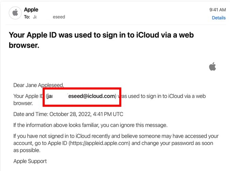
Task: Open the Details link in header
Action: point(218,18)
